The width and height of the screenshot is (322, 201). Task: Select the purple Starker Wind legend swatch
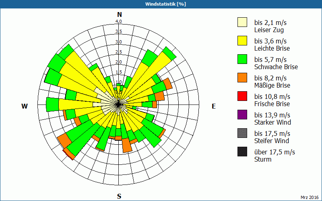242,115
